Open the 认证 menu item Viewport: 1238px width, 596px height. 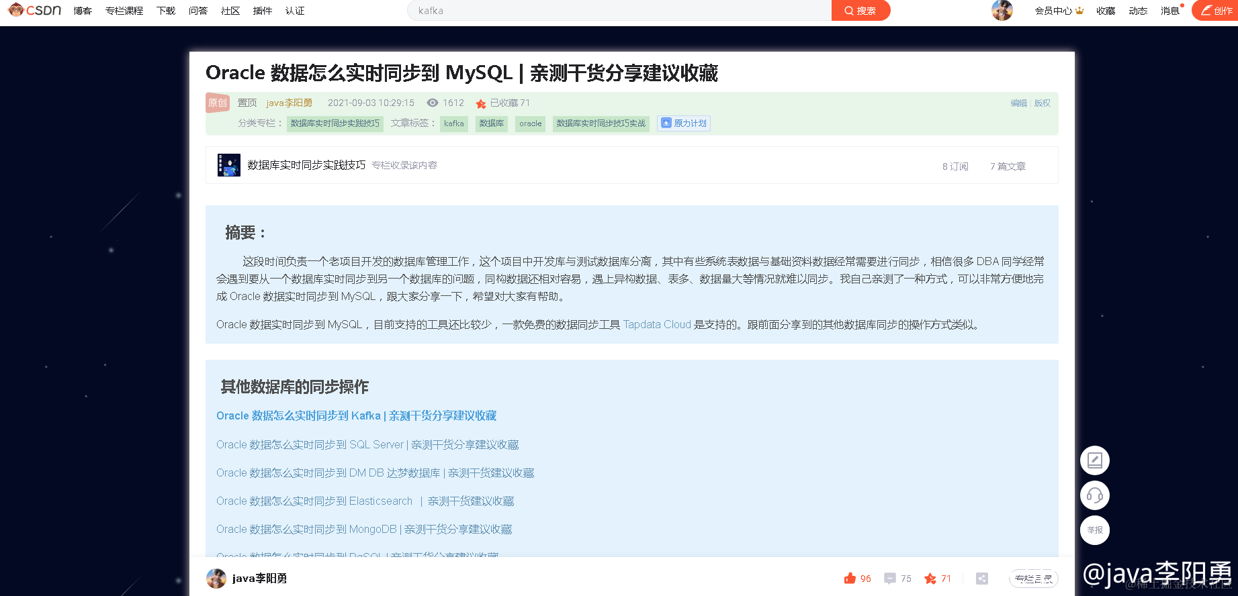pos(295,11)
